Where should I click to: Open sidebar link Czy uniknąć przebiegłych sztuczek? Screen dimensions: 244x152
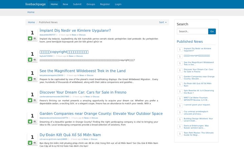pos(196,112)
